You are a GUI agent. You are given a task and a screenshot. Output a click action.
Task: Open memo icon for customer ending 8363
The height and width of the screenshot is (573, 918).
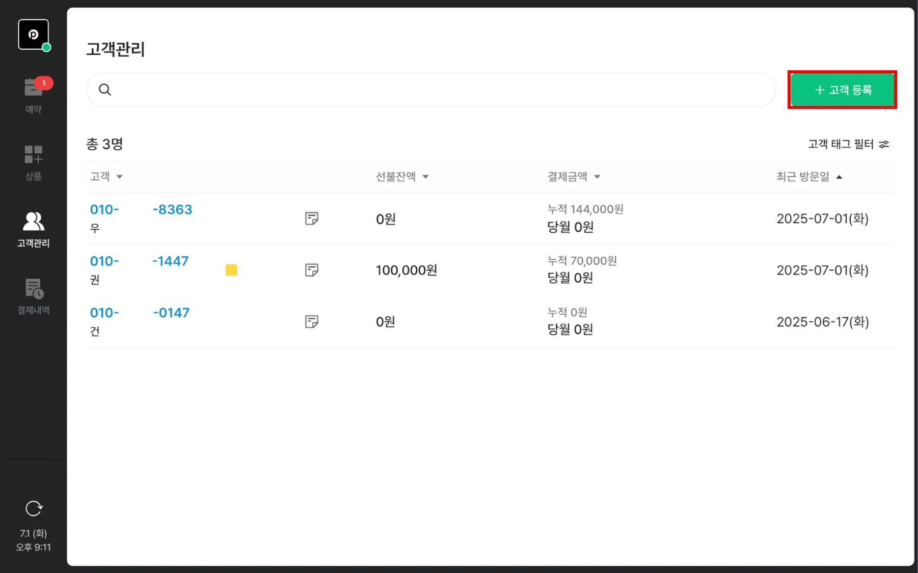click(311, 219)
